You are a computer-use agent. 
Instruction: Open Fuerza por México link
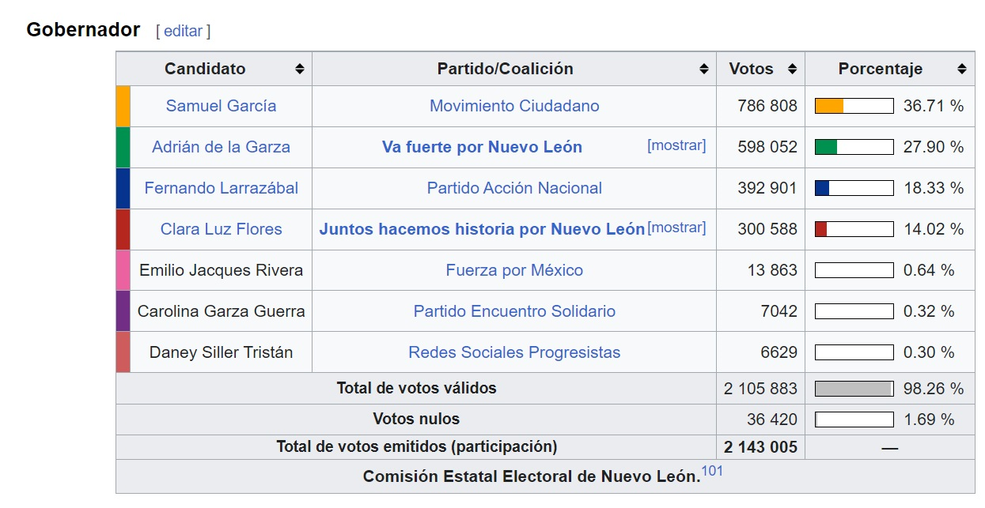coord(514,270)
